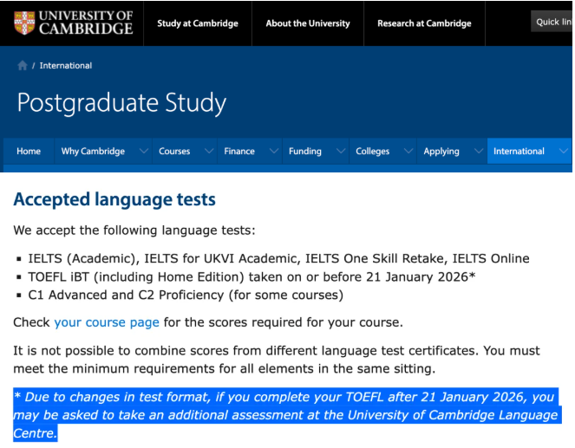
Task: Select the Colleges navigation tab
Action: 372,151
